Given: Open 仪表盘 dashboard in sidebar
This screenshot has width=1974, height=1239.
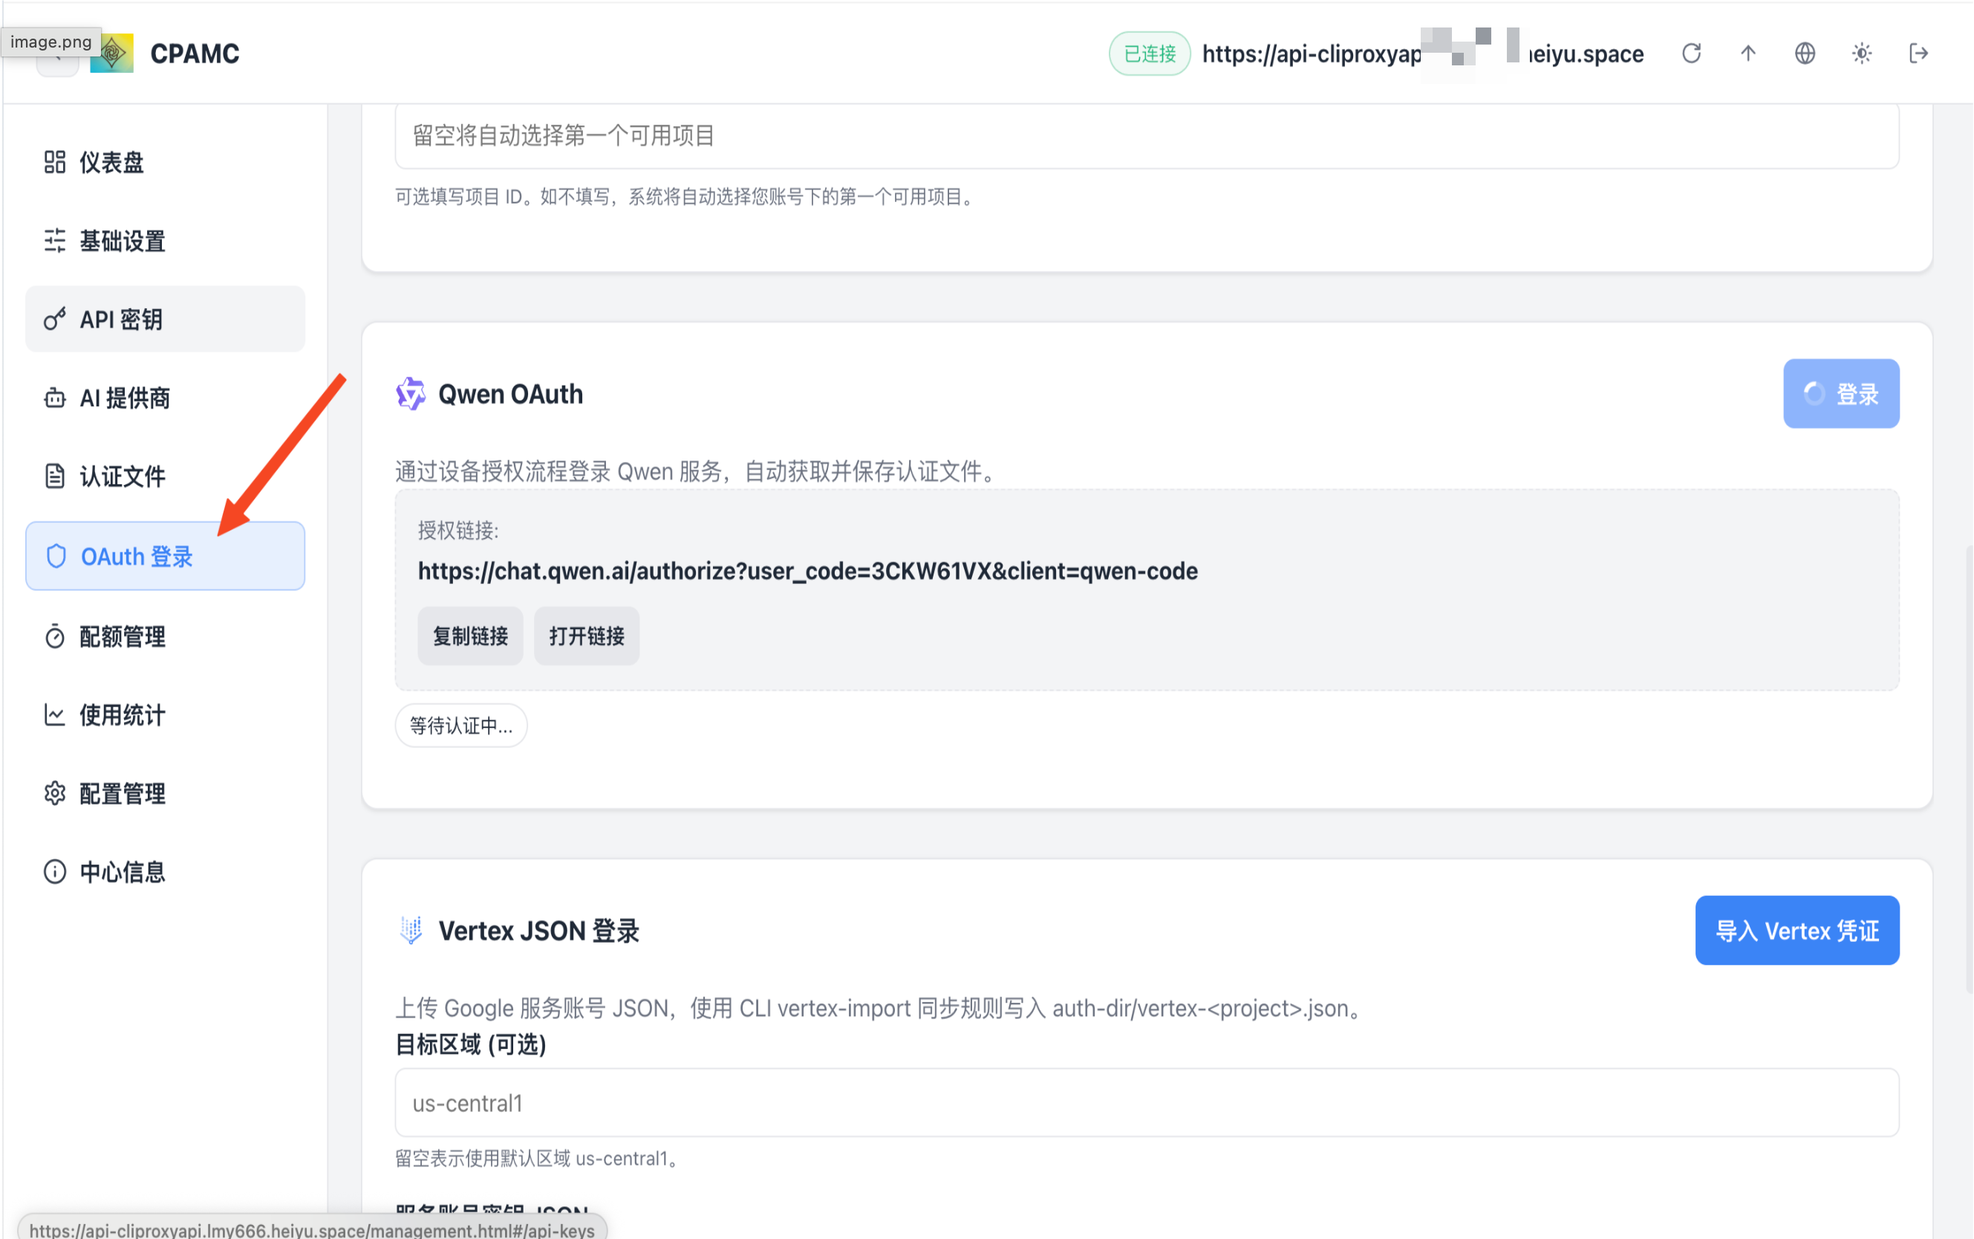Looking at the screenshot, I should pyautogui.click(x=166, y=162).
